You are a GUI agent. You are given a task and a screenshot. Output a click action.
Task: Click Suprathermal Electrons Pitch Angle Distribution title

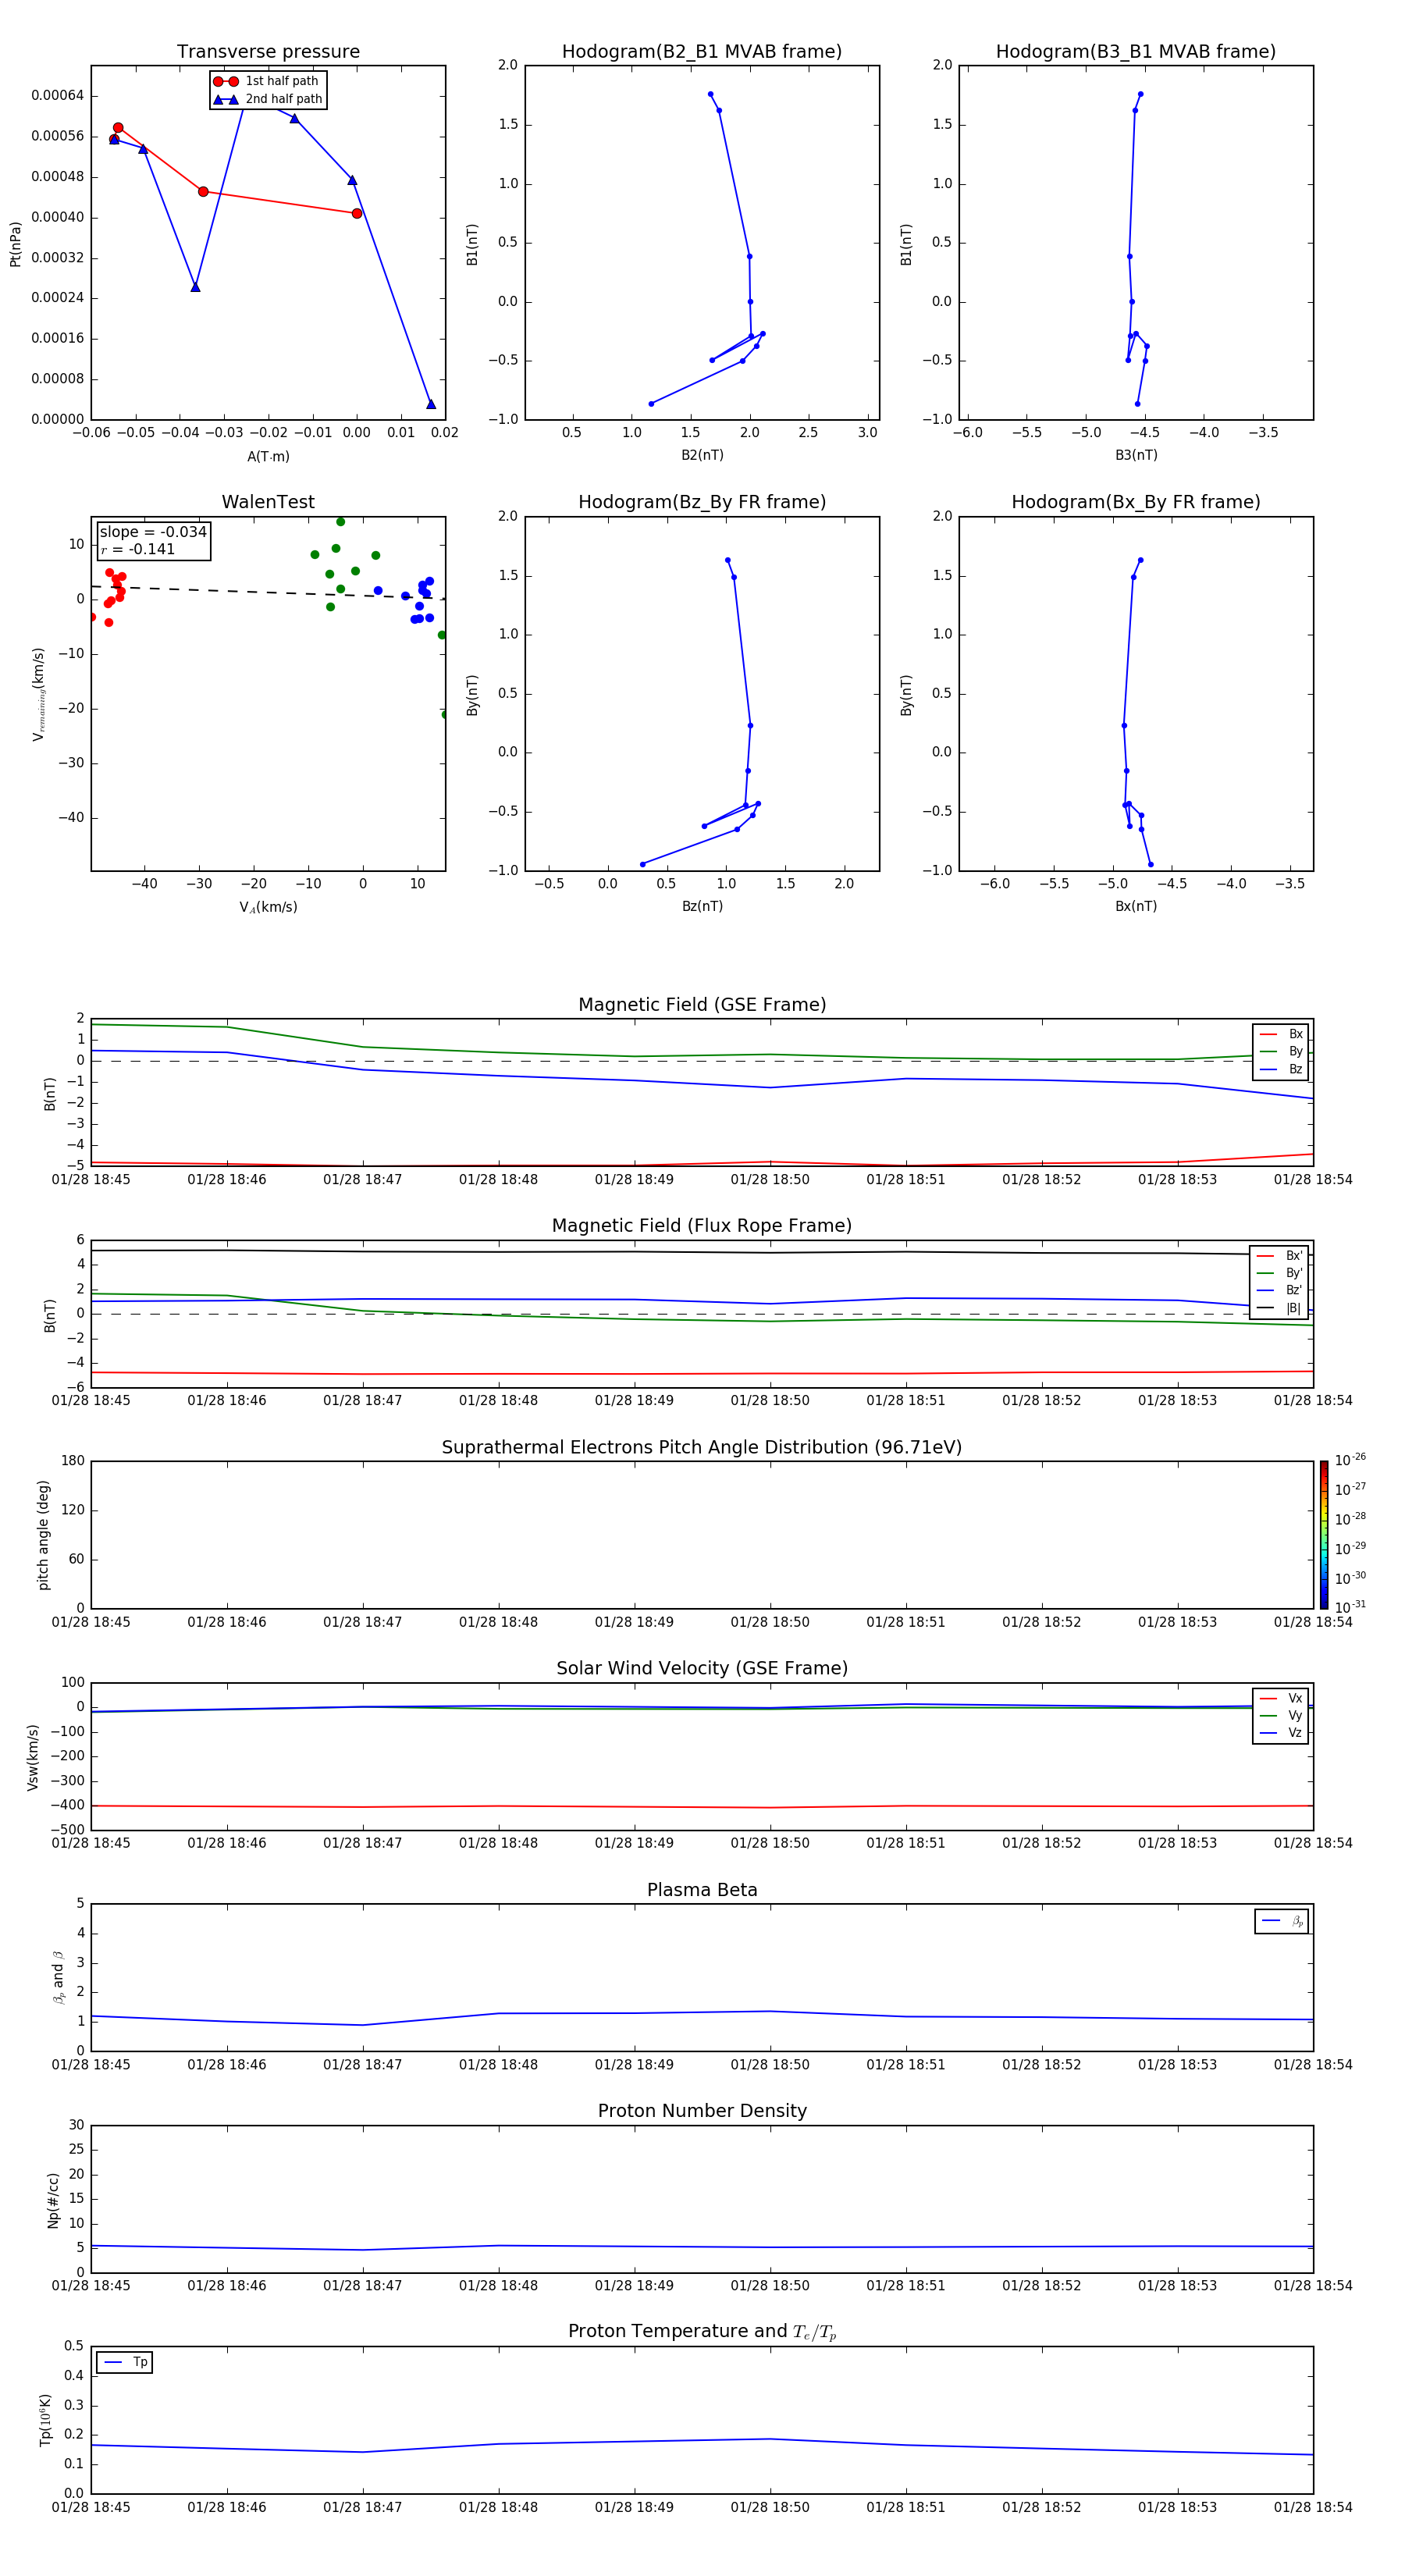[x=702, y=1448]
